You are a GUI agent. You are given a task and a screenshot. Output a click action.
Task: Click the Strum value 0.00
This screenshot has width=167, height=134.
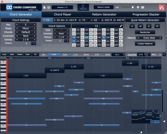pyautogui.click(x=97, y=55)
